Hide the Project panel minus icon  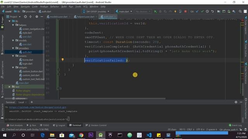point(42,17)
